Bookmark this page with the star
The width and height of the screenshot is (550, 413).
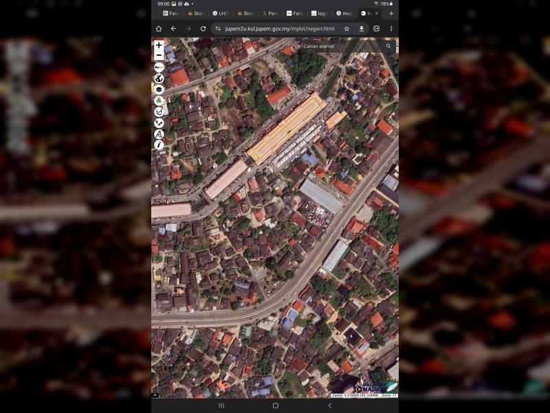346,29
